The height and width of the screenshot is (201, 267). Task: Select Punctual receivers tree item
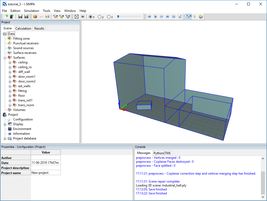(x=26, y=43)
